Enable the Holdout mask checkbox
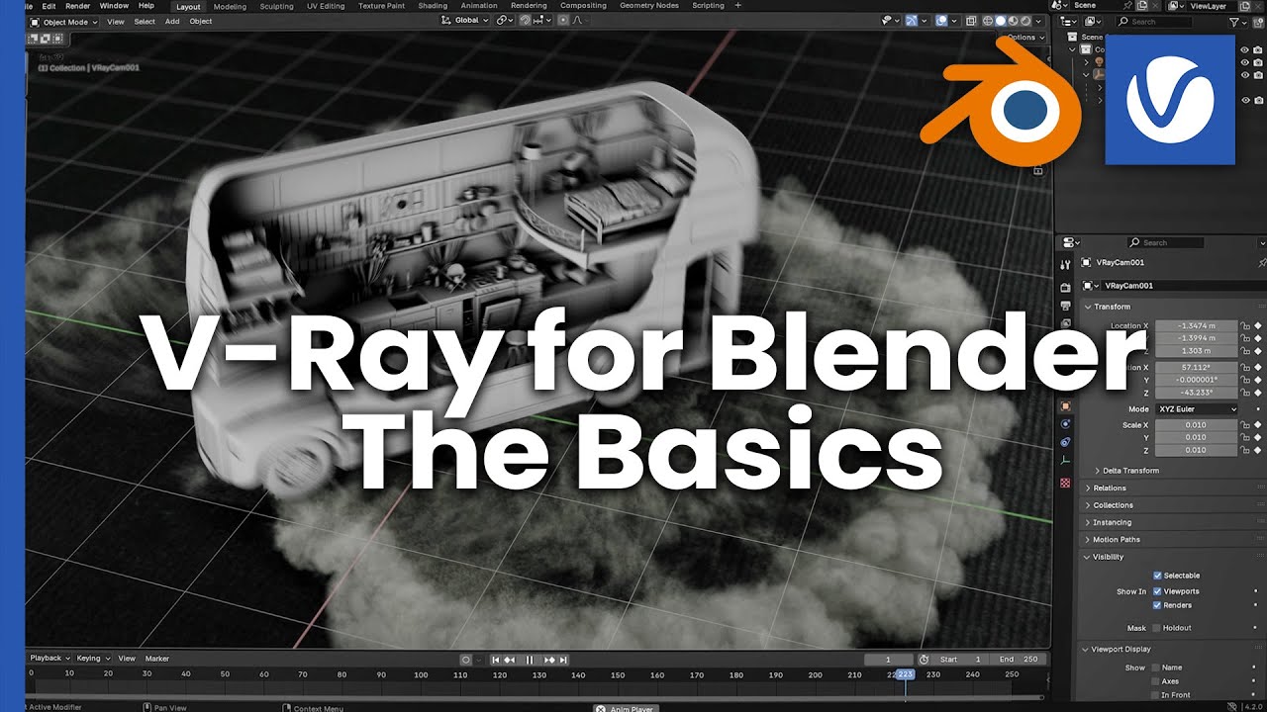Viewport: 1267px width, 712px height. [1156, 628]
